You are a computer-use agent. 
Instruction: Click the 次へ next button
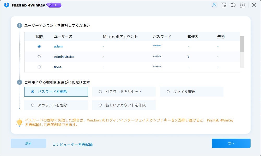231,143
